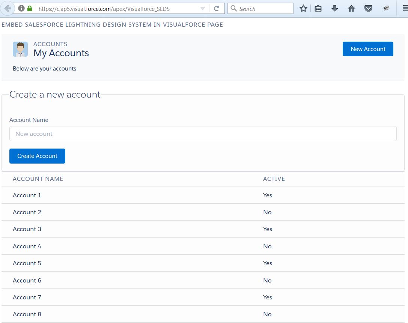The width and height of the screenshot is (408, 323).
Task: Open the downloads panel icon
Action: [x=334, y=8]
